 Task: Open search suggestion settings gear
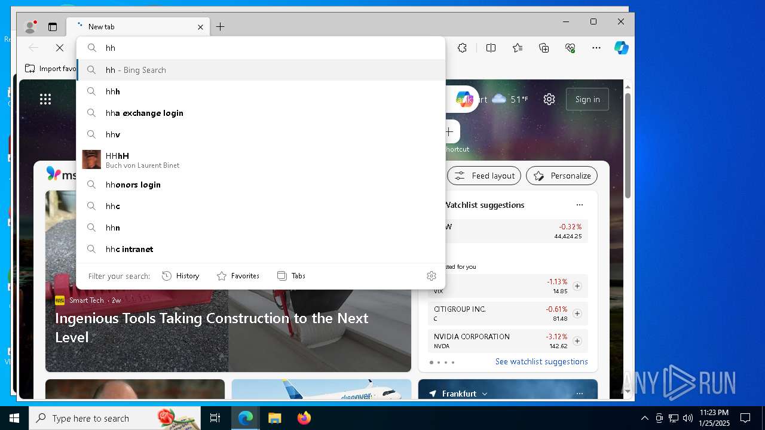[432, 276]
